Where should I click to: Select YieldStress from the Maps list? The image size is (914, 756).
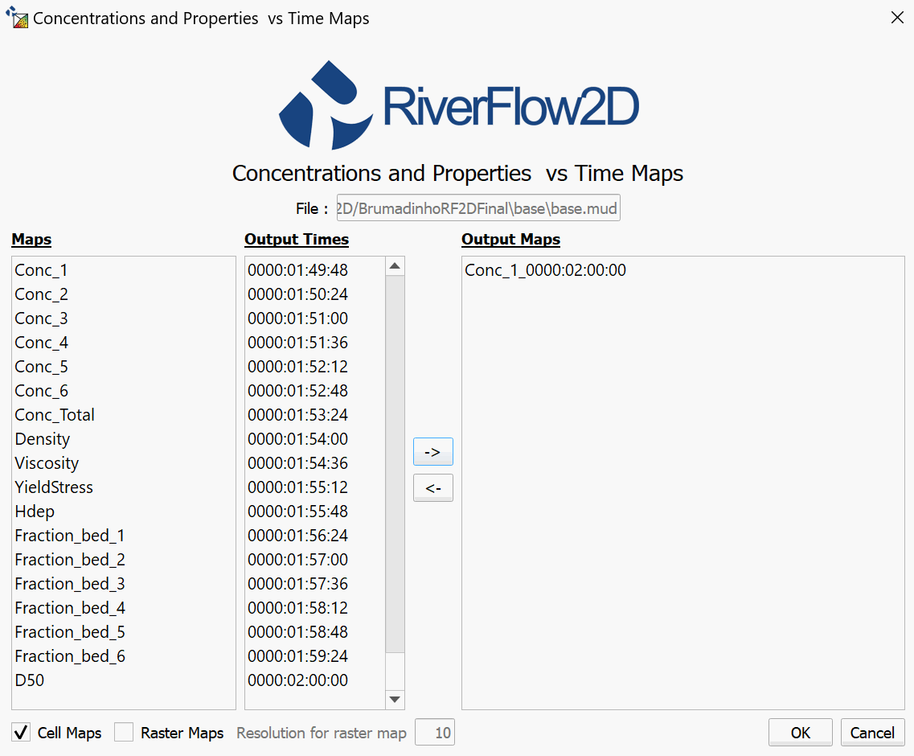pos(54,487)
